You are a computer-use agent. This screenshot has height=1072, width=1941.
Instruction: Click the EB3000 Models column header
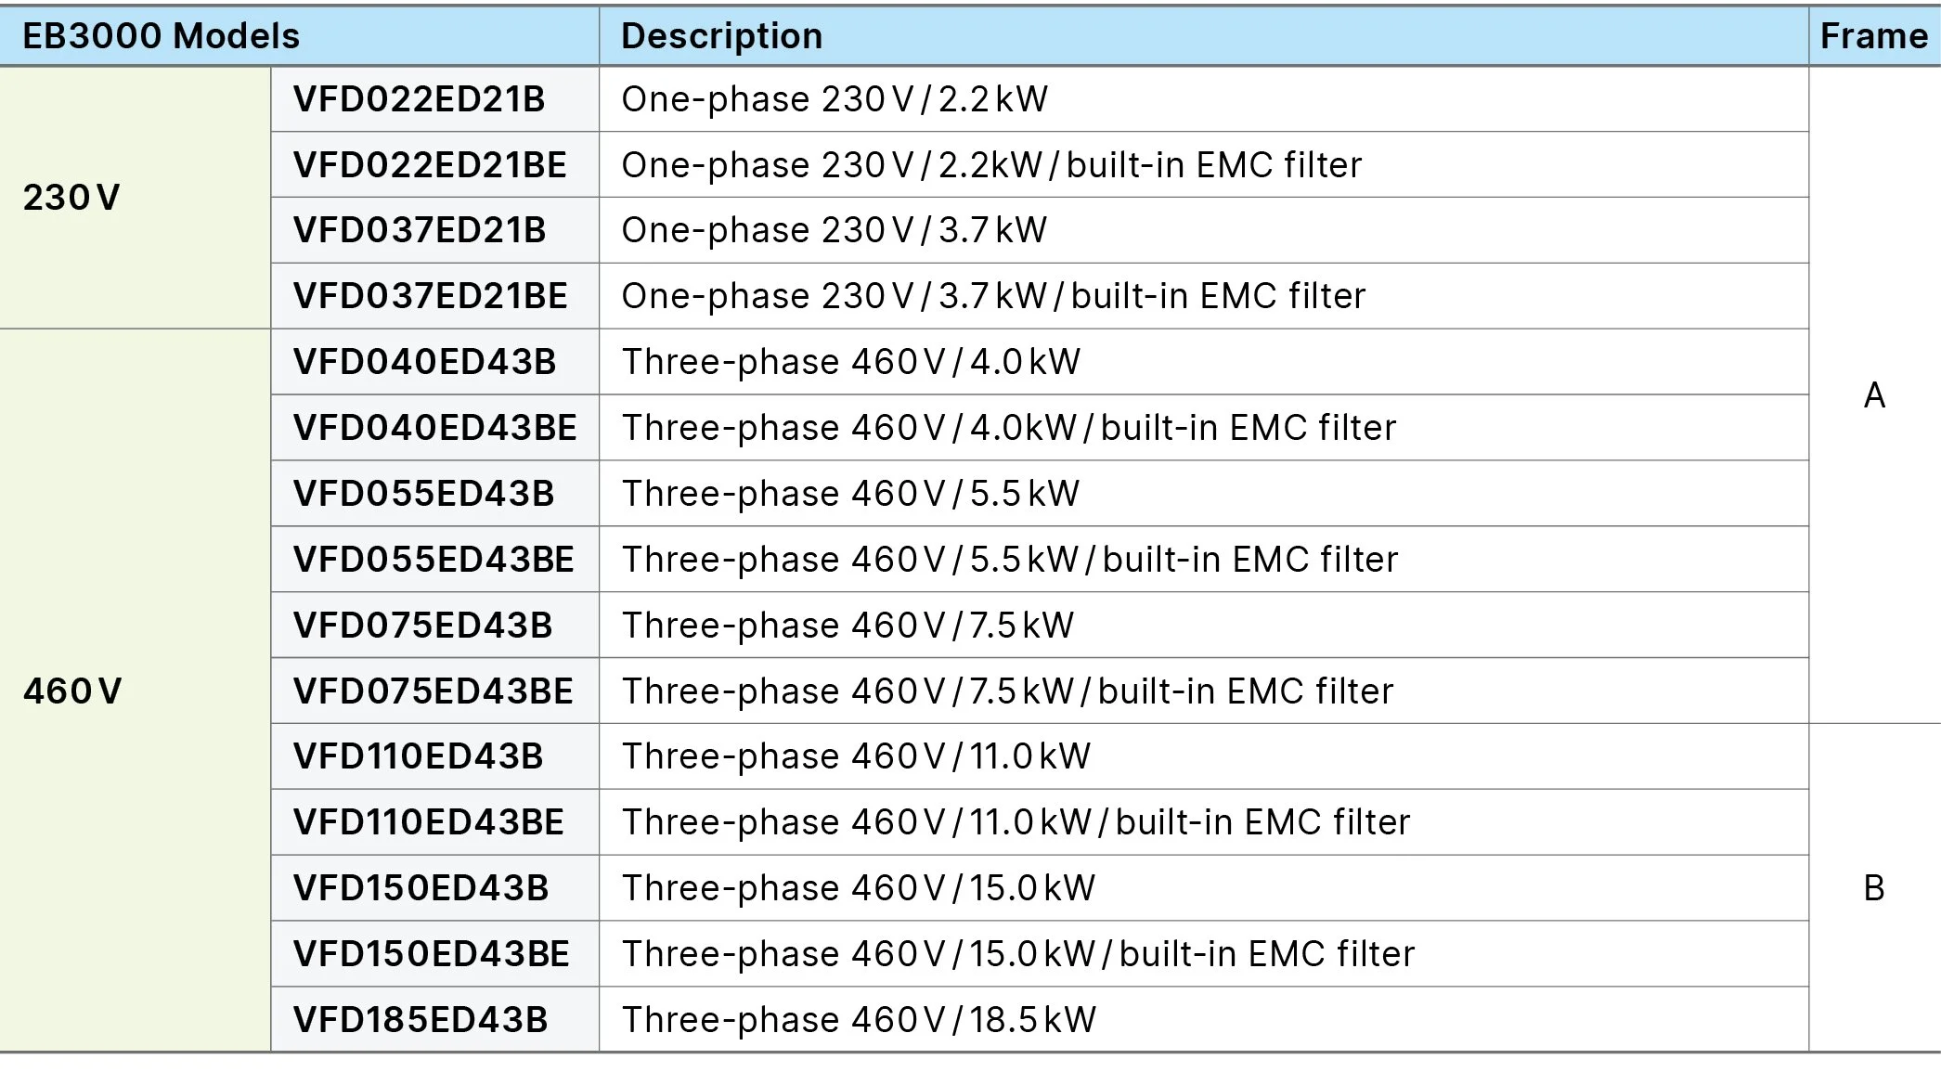coord(299,36)
